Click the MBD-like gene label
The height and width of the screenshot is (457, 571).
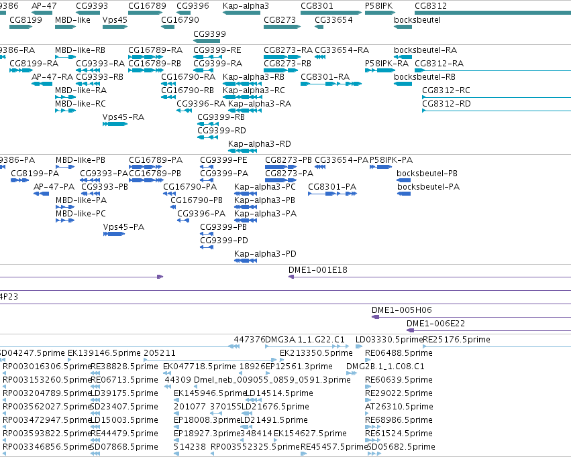click(x=72, y=20)
